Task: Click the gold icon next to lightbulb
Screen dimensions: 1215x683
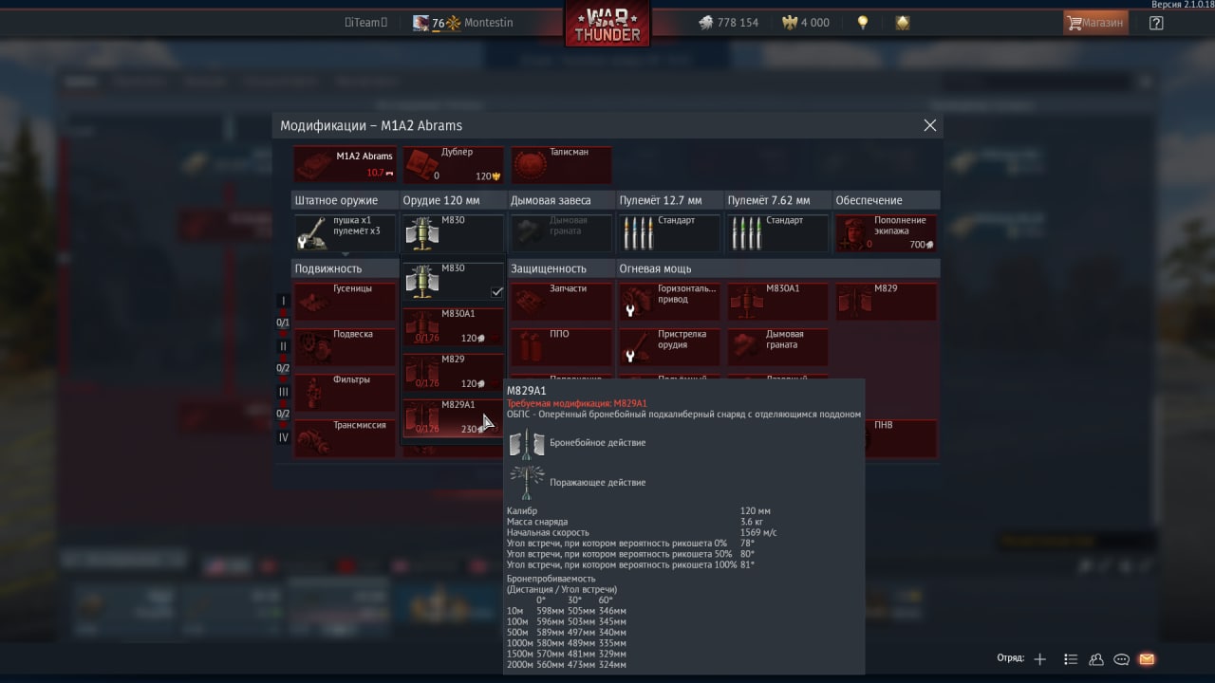Action: coord(903,23)
